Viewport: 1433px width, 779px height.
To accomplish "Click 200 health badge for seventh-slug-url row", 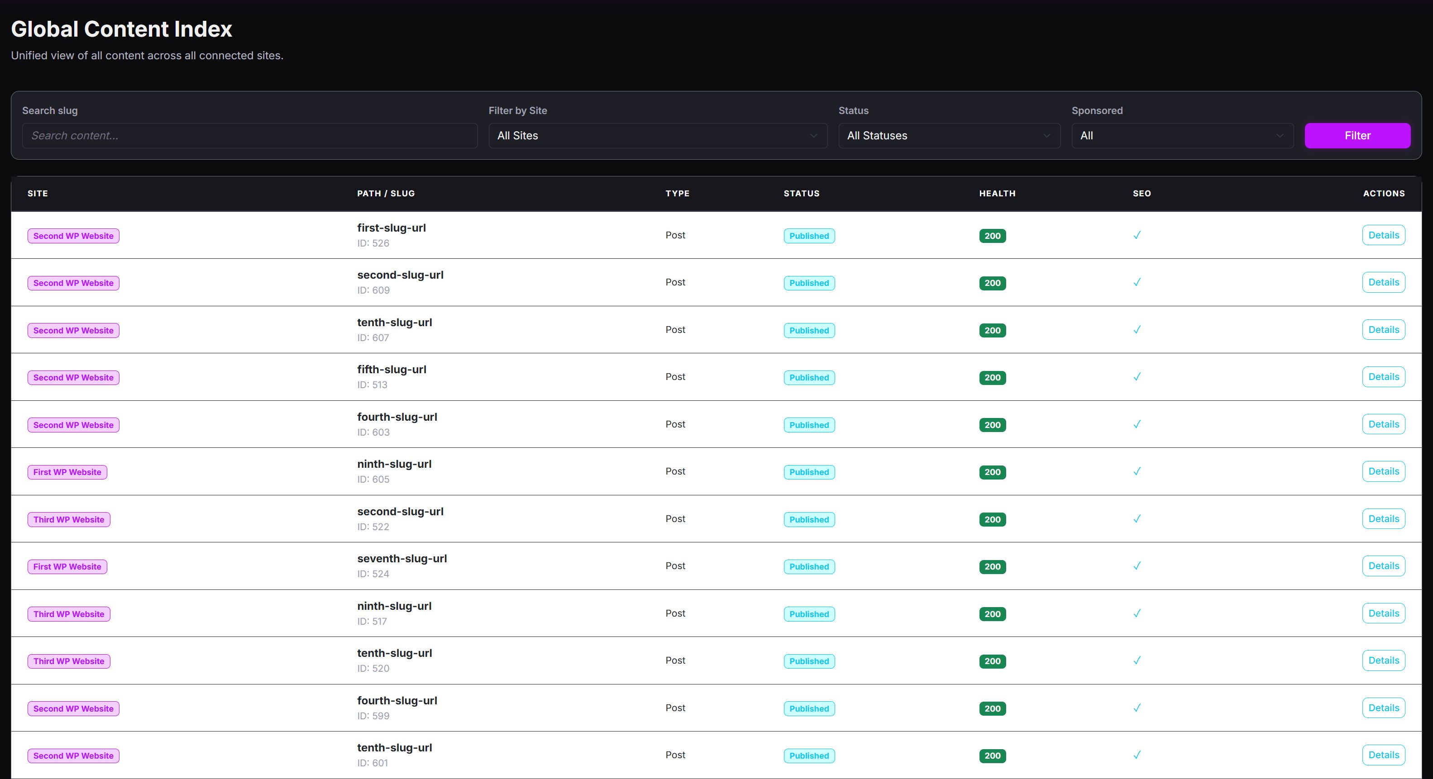I will pyautogui.click(x=992, y=566).
